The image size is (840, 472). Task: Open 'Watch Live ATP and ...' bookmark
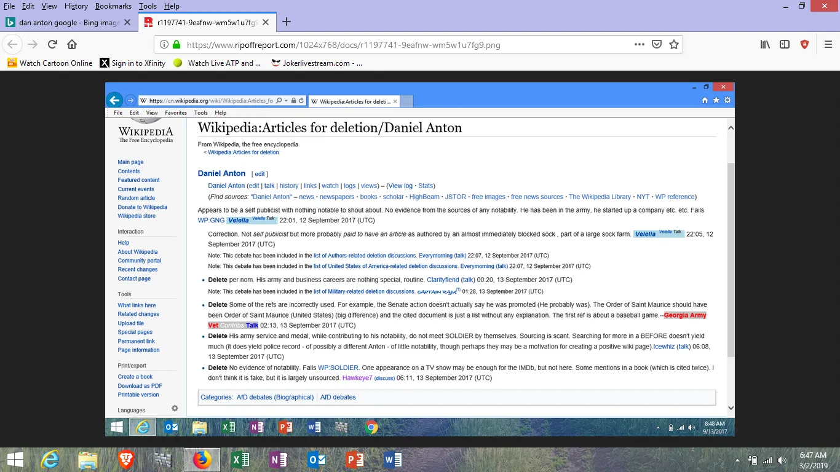(x=218, y=63)
